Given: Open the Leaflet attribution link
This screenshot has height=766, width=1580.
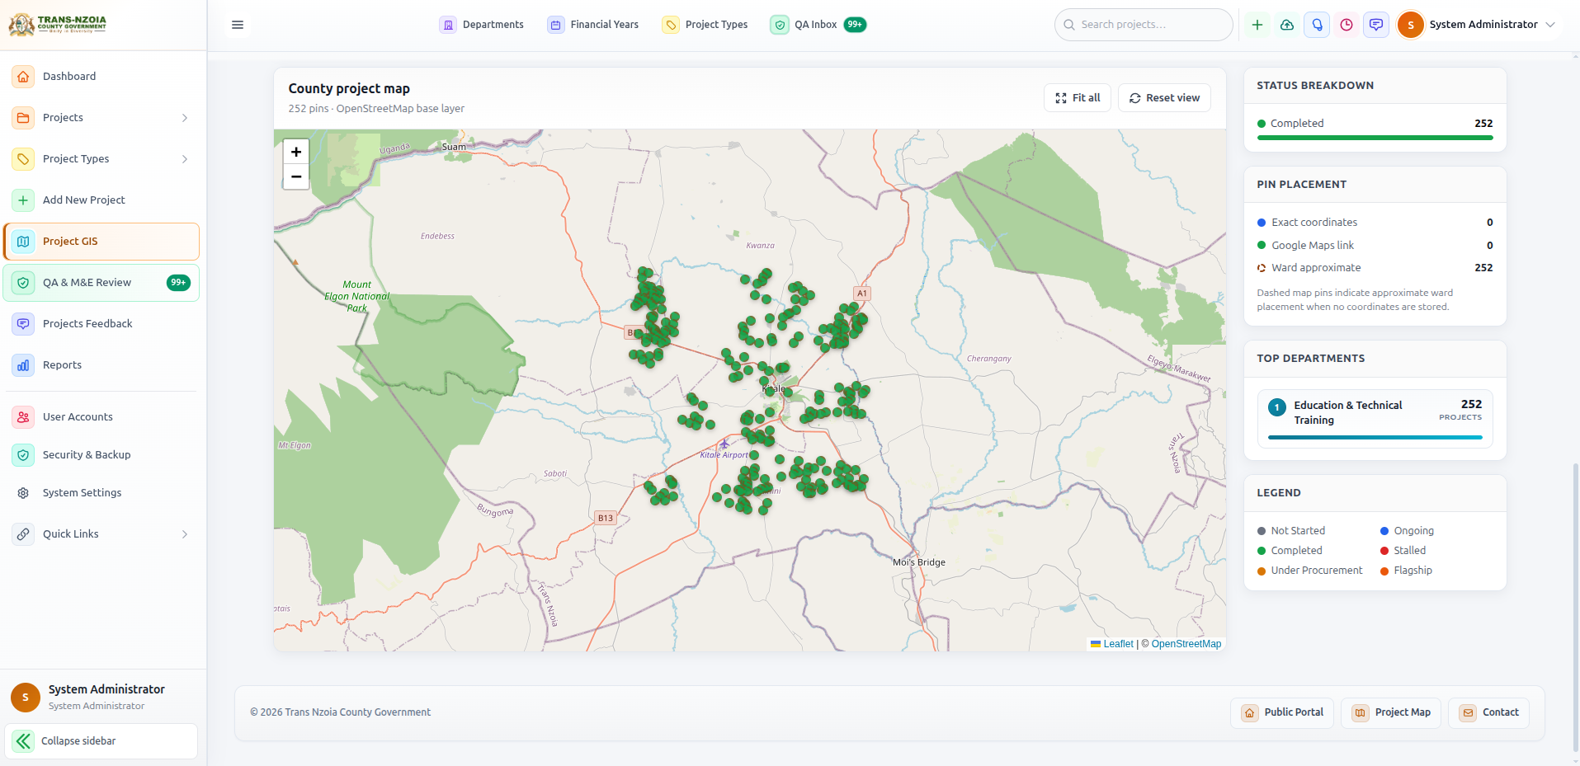Looking at the screenshot, I should coord(1118,644).
